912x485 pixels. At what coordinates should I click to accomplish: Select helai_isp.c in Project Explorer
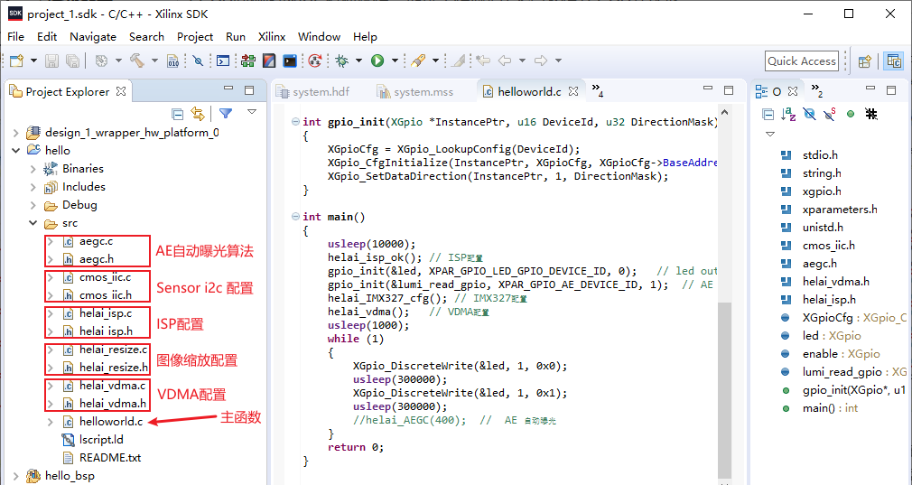click(106, 313)
